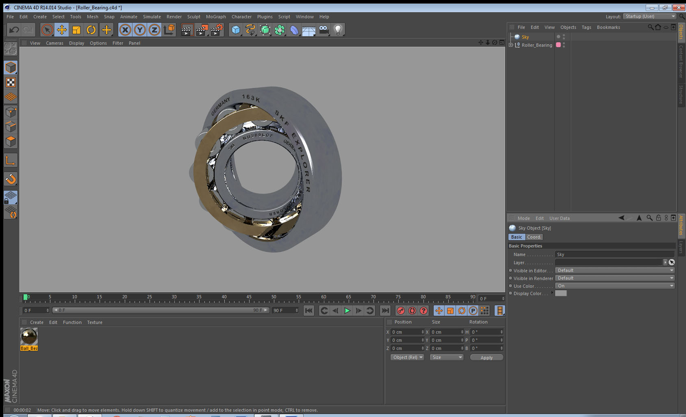686x417 pixels.
Task: Open Use Color dropdown
Action: point(615,286)
